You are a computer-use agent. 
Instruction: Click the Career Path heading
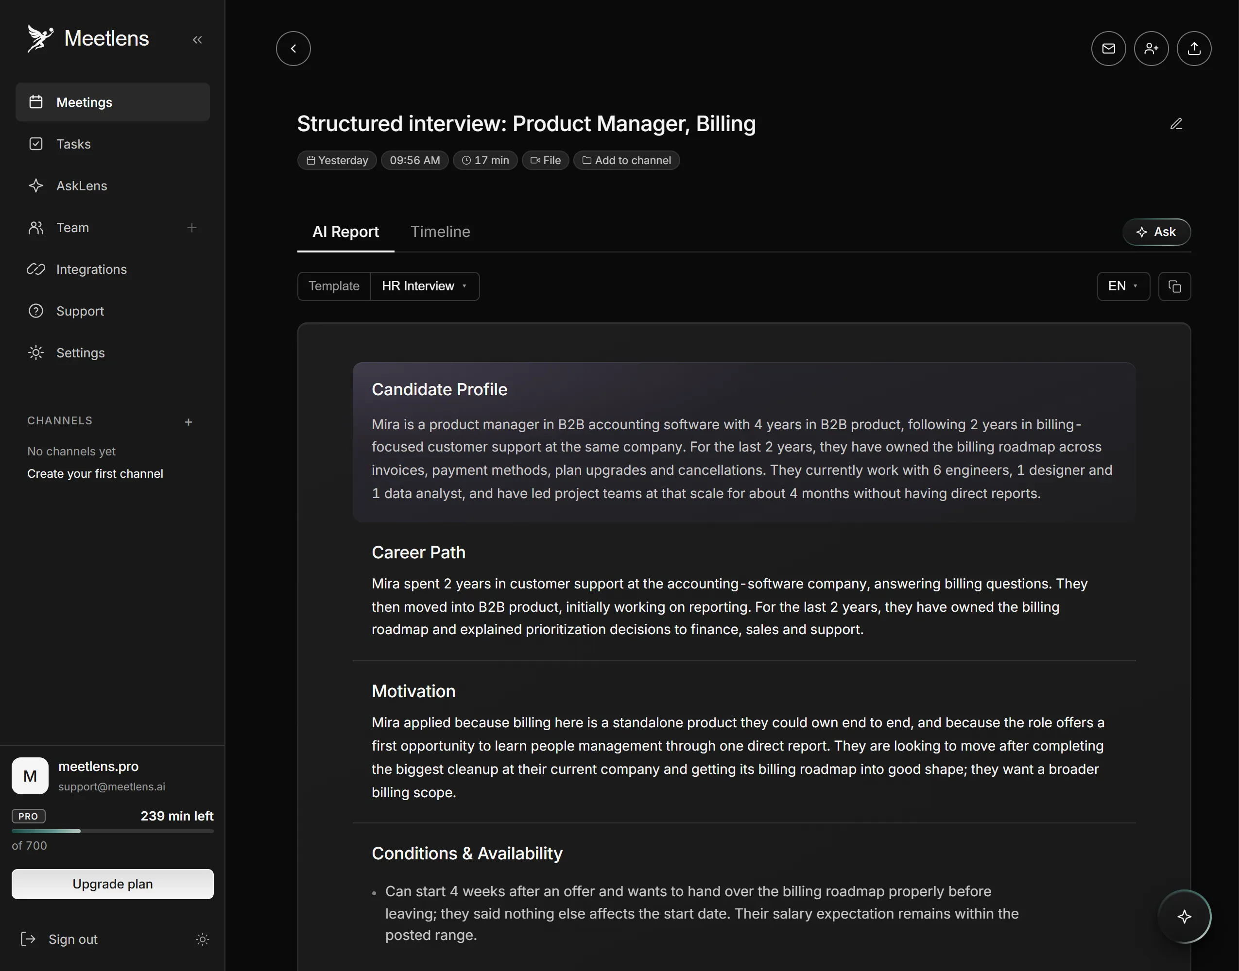point(419,552)
